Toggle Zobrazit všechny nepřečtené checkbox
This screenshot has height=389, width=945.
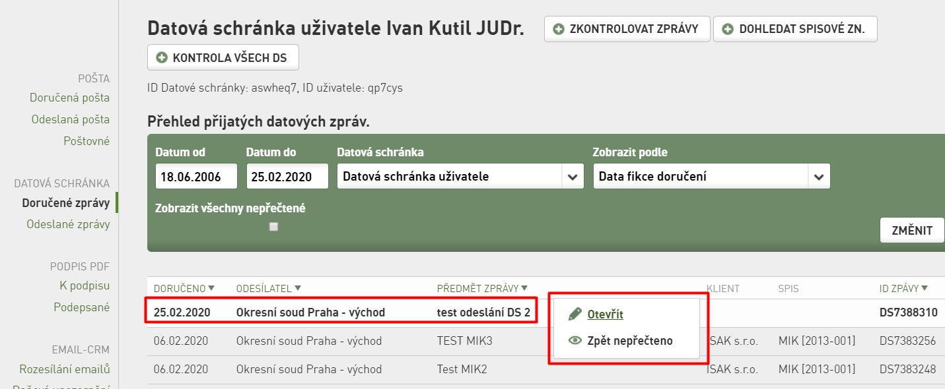[274, 227]
